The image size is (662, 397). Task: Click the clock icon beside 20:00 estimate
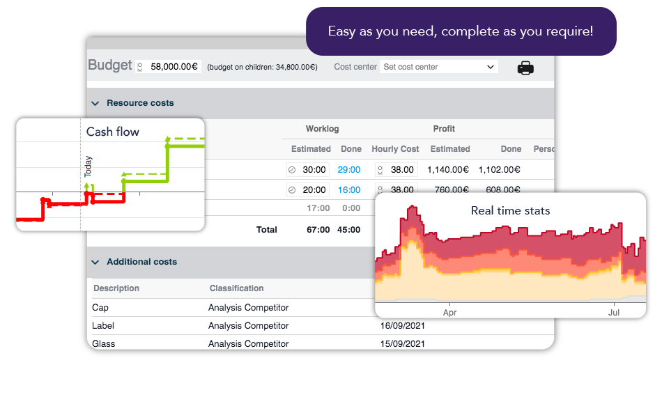(292, 189)
